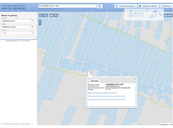
Task: Activate the identify-parcel cursor tool
Action: tap(56, 16)
